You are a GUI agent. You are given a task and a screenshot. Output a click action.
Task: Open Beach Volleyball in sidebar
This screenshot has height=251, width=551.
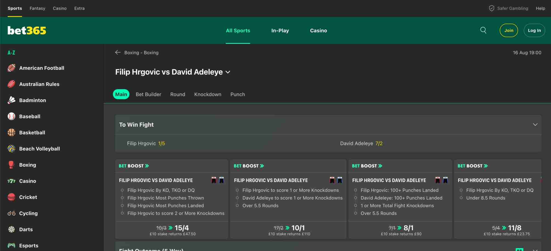tap(40, 149)
